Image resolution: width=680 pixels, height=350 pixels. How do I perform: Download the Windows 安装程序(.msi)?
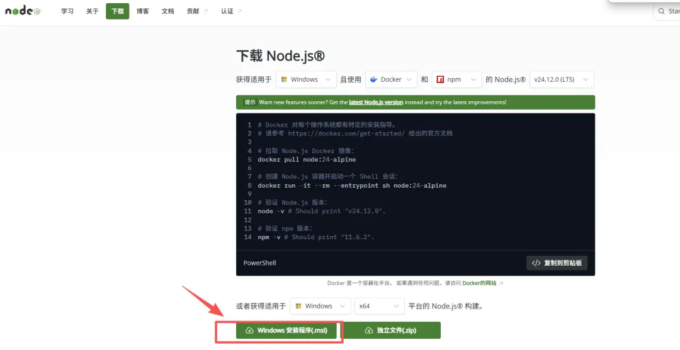286,330
